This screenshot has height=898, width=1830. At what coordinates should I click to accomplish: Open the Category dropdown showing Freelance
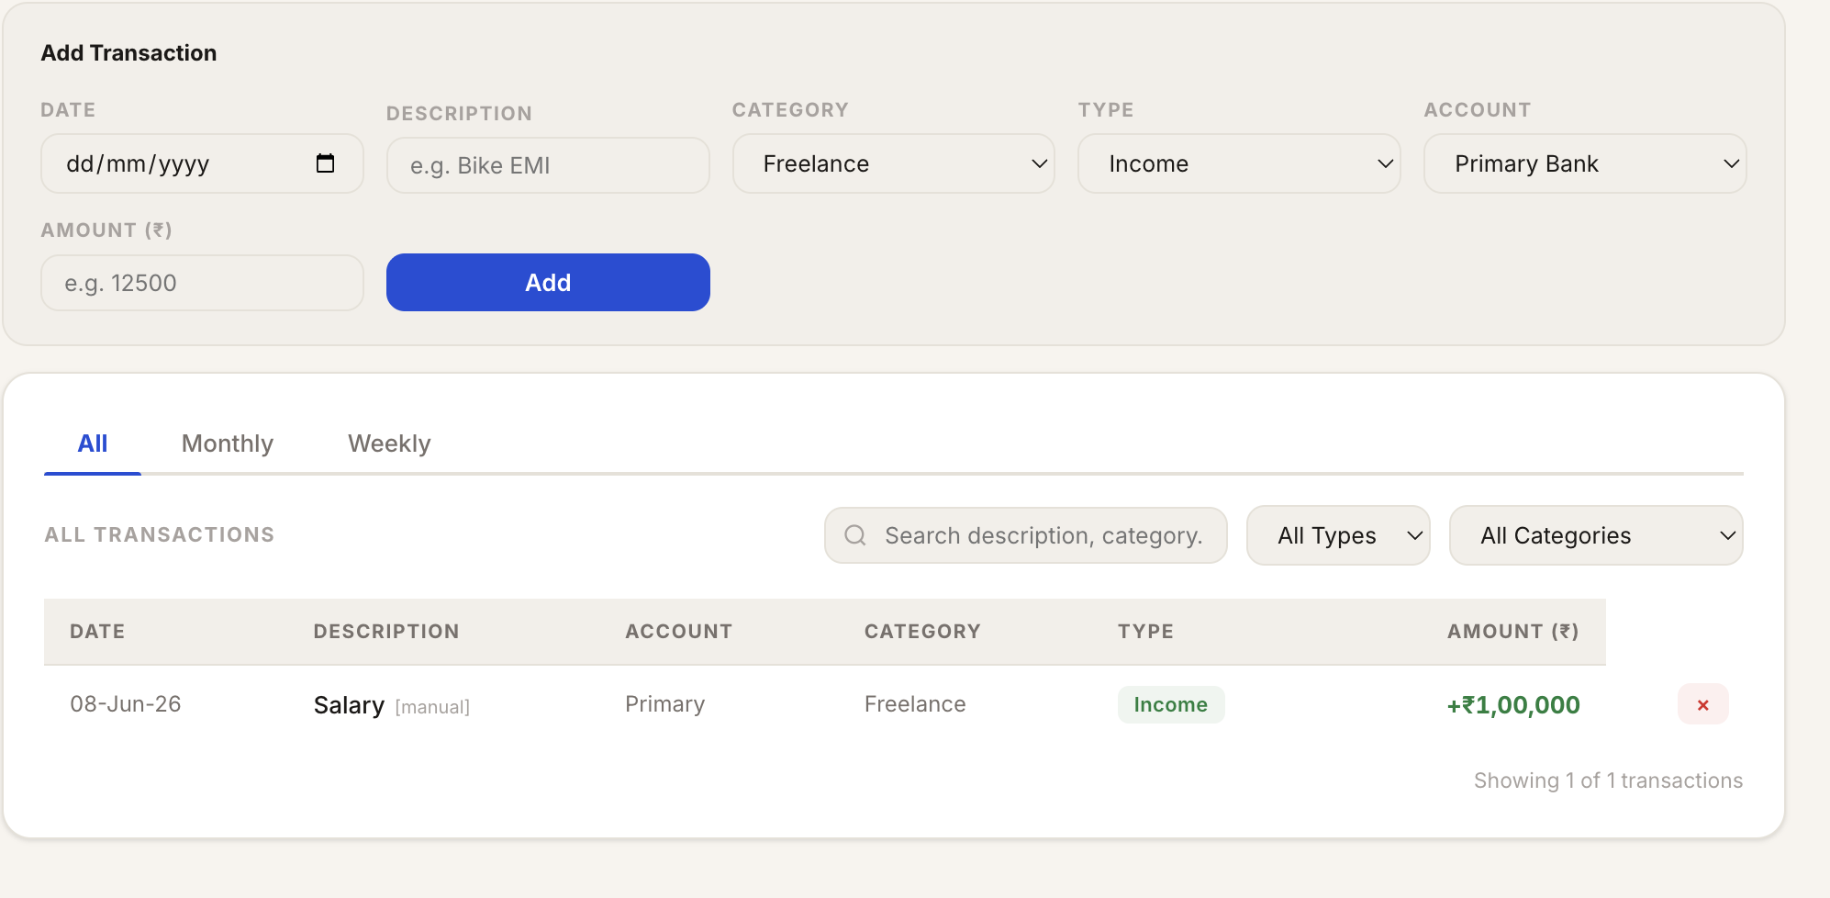pyautogui.click(x=893, y=163)
